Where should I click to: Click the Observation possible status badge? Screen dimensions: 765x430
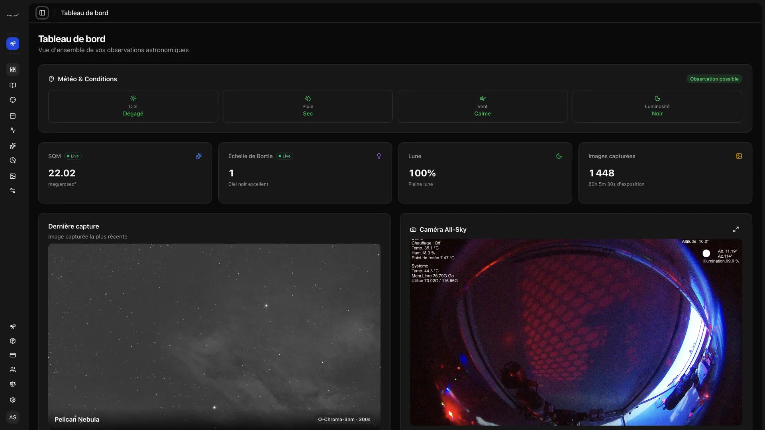[714, 79]
